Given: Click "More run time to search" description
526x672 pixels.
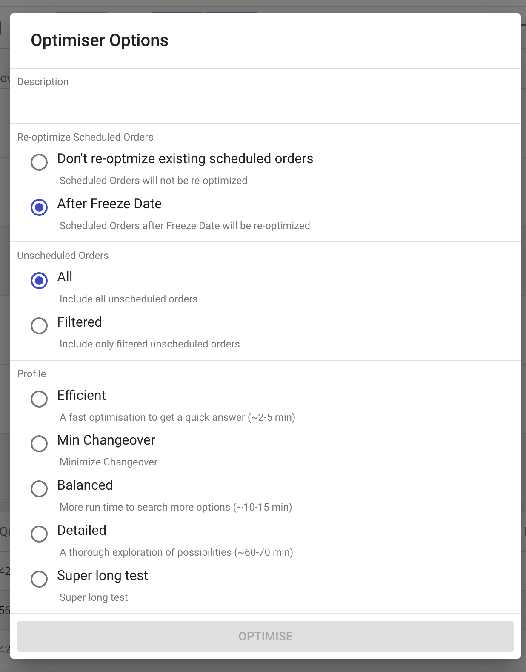Looking at the screenshot, I should pos(176,507).
